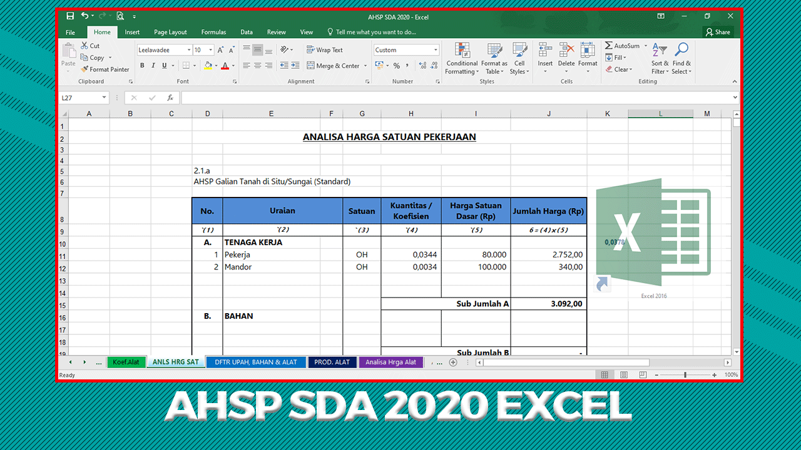Click the Save icon in quick access toolbar

(70, 16)
